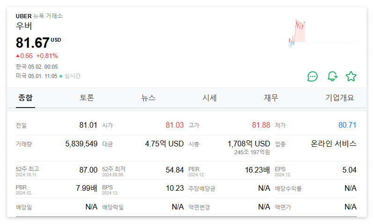Open the stock discussion chat bubble icon
This screenshot has height=224, width=374.
313,77
